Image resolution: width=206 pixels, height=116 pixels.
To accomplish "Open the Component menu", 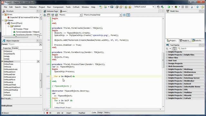I will (58, 7).
